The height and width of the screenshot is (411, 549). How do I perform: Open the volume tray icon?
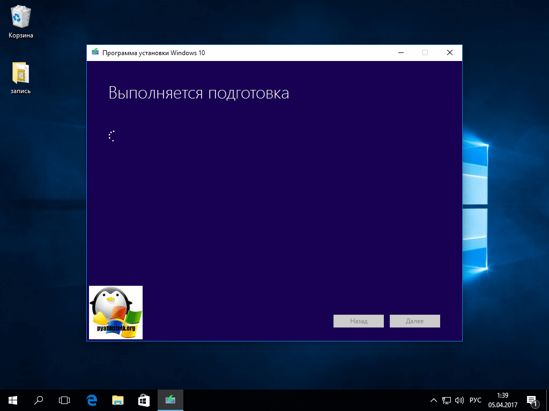coord(459,400)
